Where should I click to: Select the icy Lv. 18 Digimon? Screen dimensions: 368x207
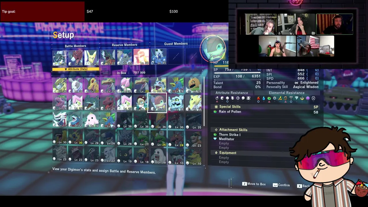[x=176, y=103]
